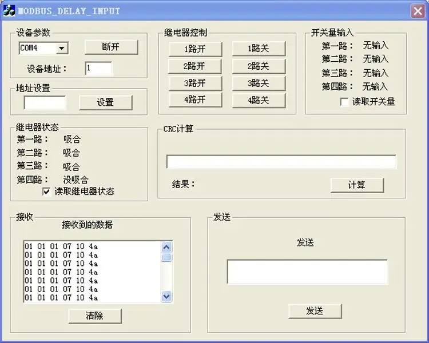Click the 发送 message input box
429x343 pixels.
tap(307, 272)
